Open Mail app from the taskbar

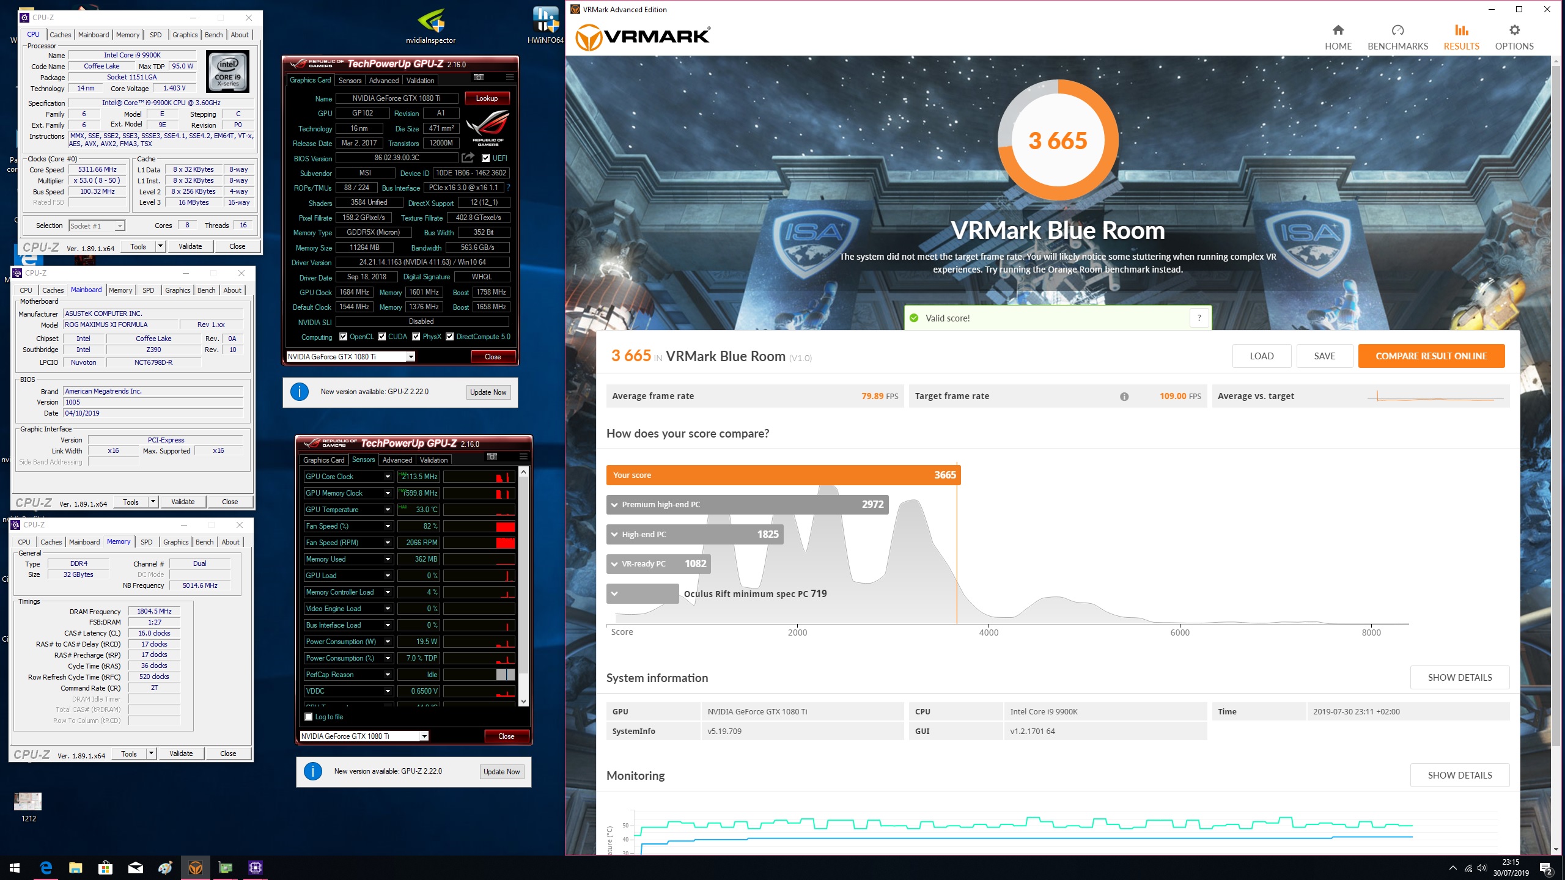click(135, 867)
